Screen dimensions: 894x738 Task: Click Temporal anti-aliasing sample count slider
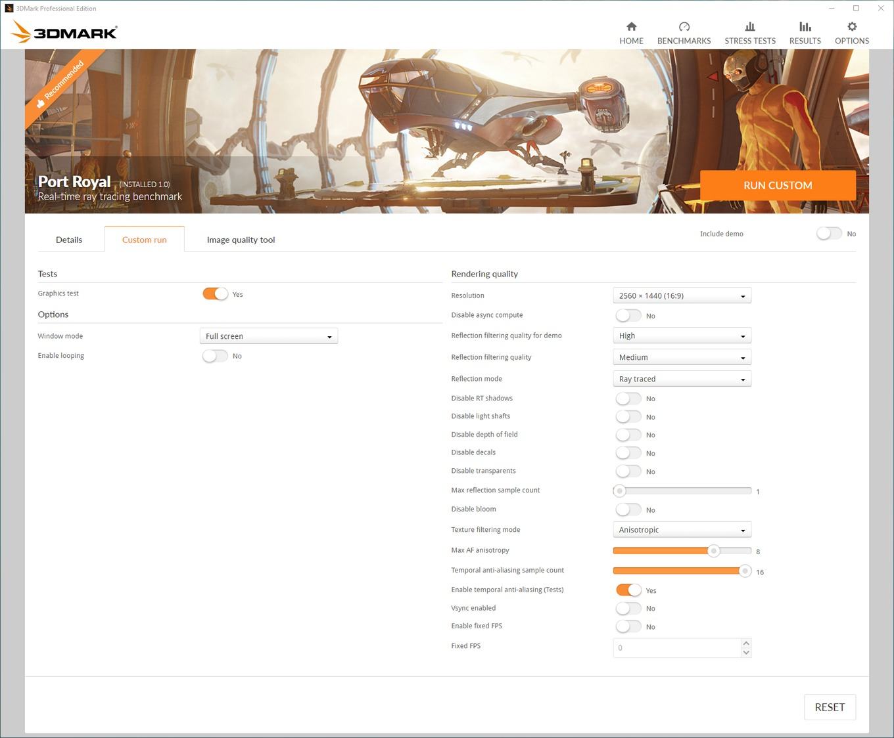pyautogui.click(x=682, y=571)
